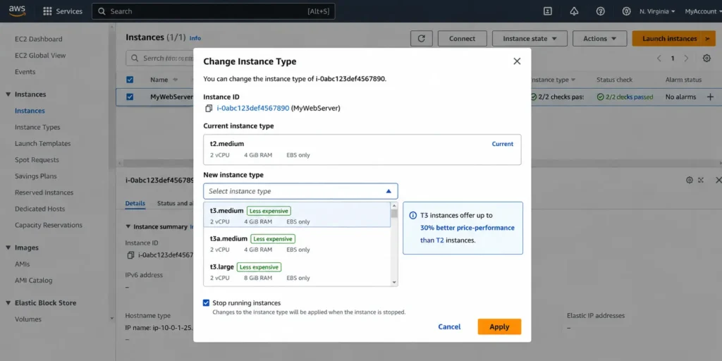Open Instance Types in sidebar
The height and width of the screenshot is (361, 722).
point(37,127)
